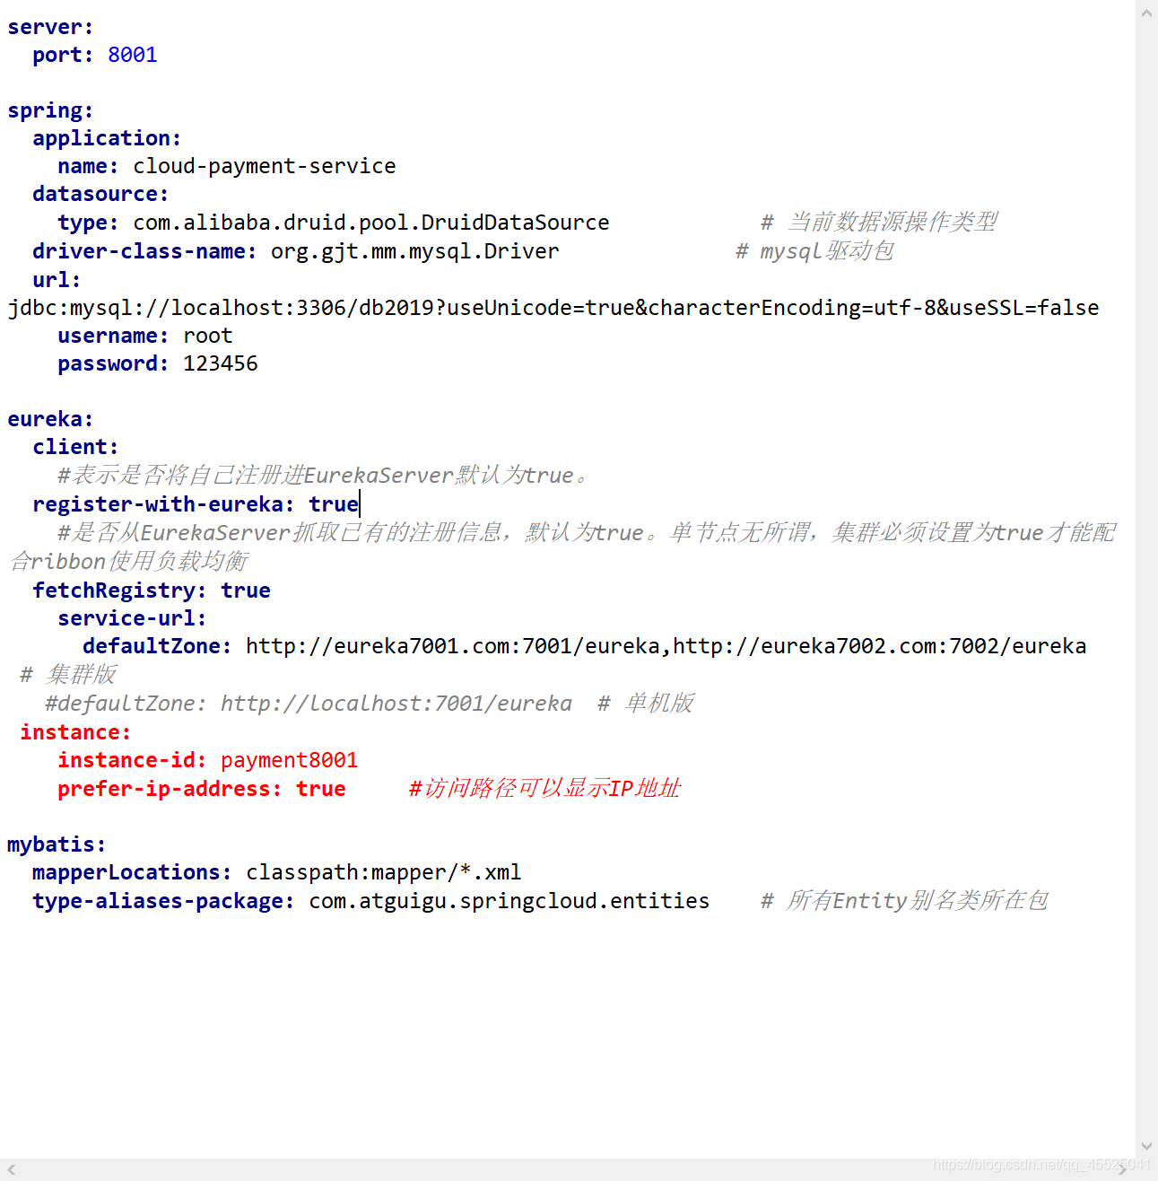Click the '# 集群版' comment
The width and height of the screenshot is (1158, 1181).
tap(68, 675)
